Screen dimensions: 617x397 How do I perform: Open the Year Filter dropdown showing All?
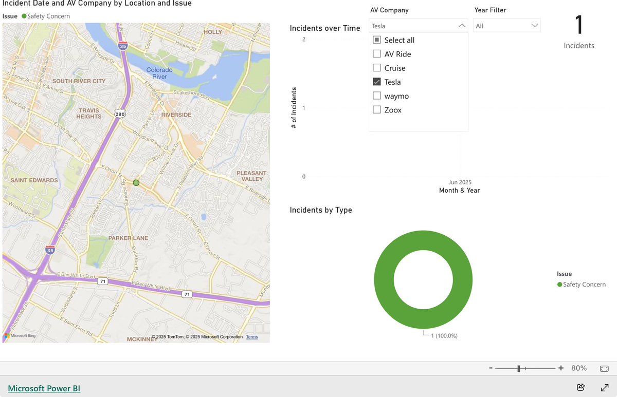click(506, 26)
